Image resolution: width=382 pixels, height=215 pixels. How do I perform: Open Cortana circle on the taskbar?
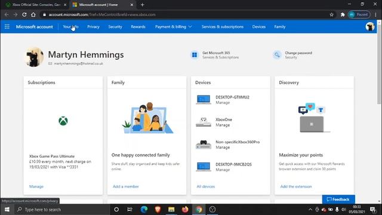[x=116, y=210]
